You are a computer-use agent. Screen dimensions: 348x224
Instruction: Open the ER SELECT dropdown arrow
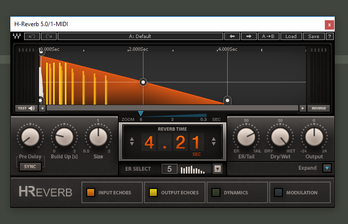point(217,169)
